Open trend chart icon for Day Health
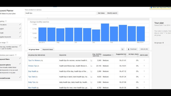This screenshot has width=171, height=96. point(91,71)
